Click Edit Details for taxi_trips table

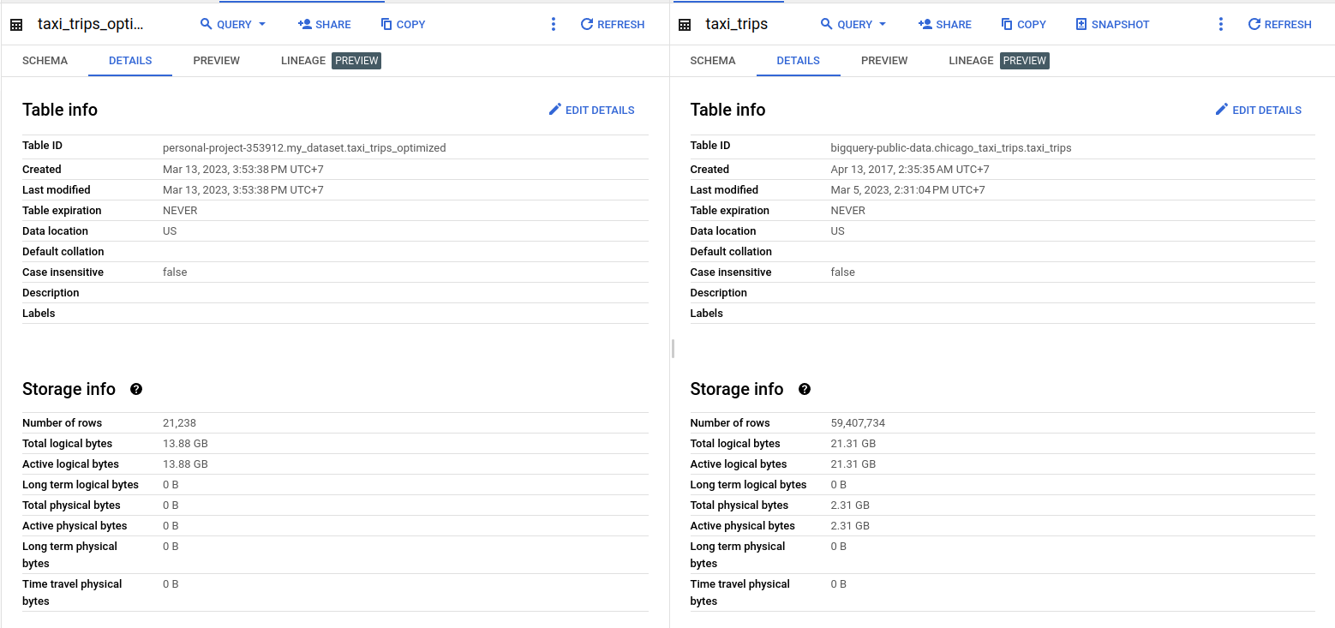tap(1258, 110)
